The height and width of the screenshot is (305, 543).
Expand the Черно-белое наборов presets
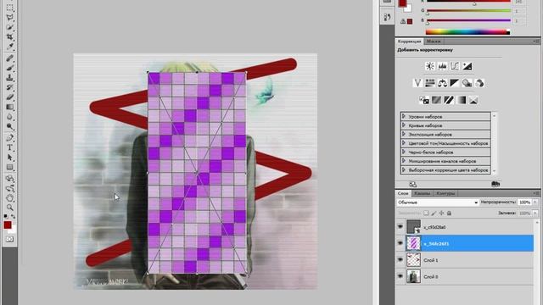click(404, 152)
